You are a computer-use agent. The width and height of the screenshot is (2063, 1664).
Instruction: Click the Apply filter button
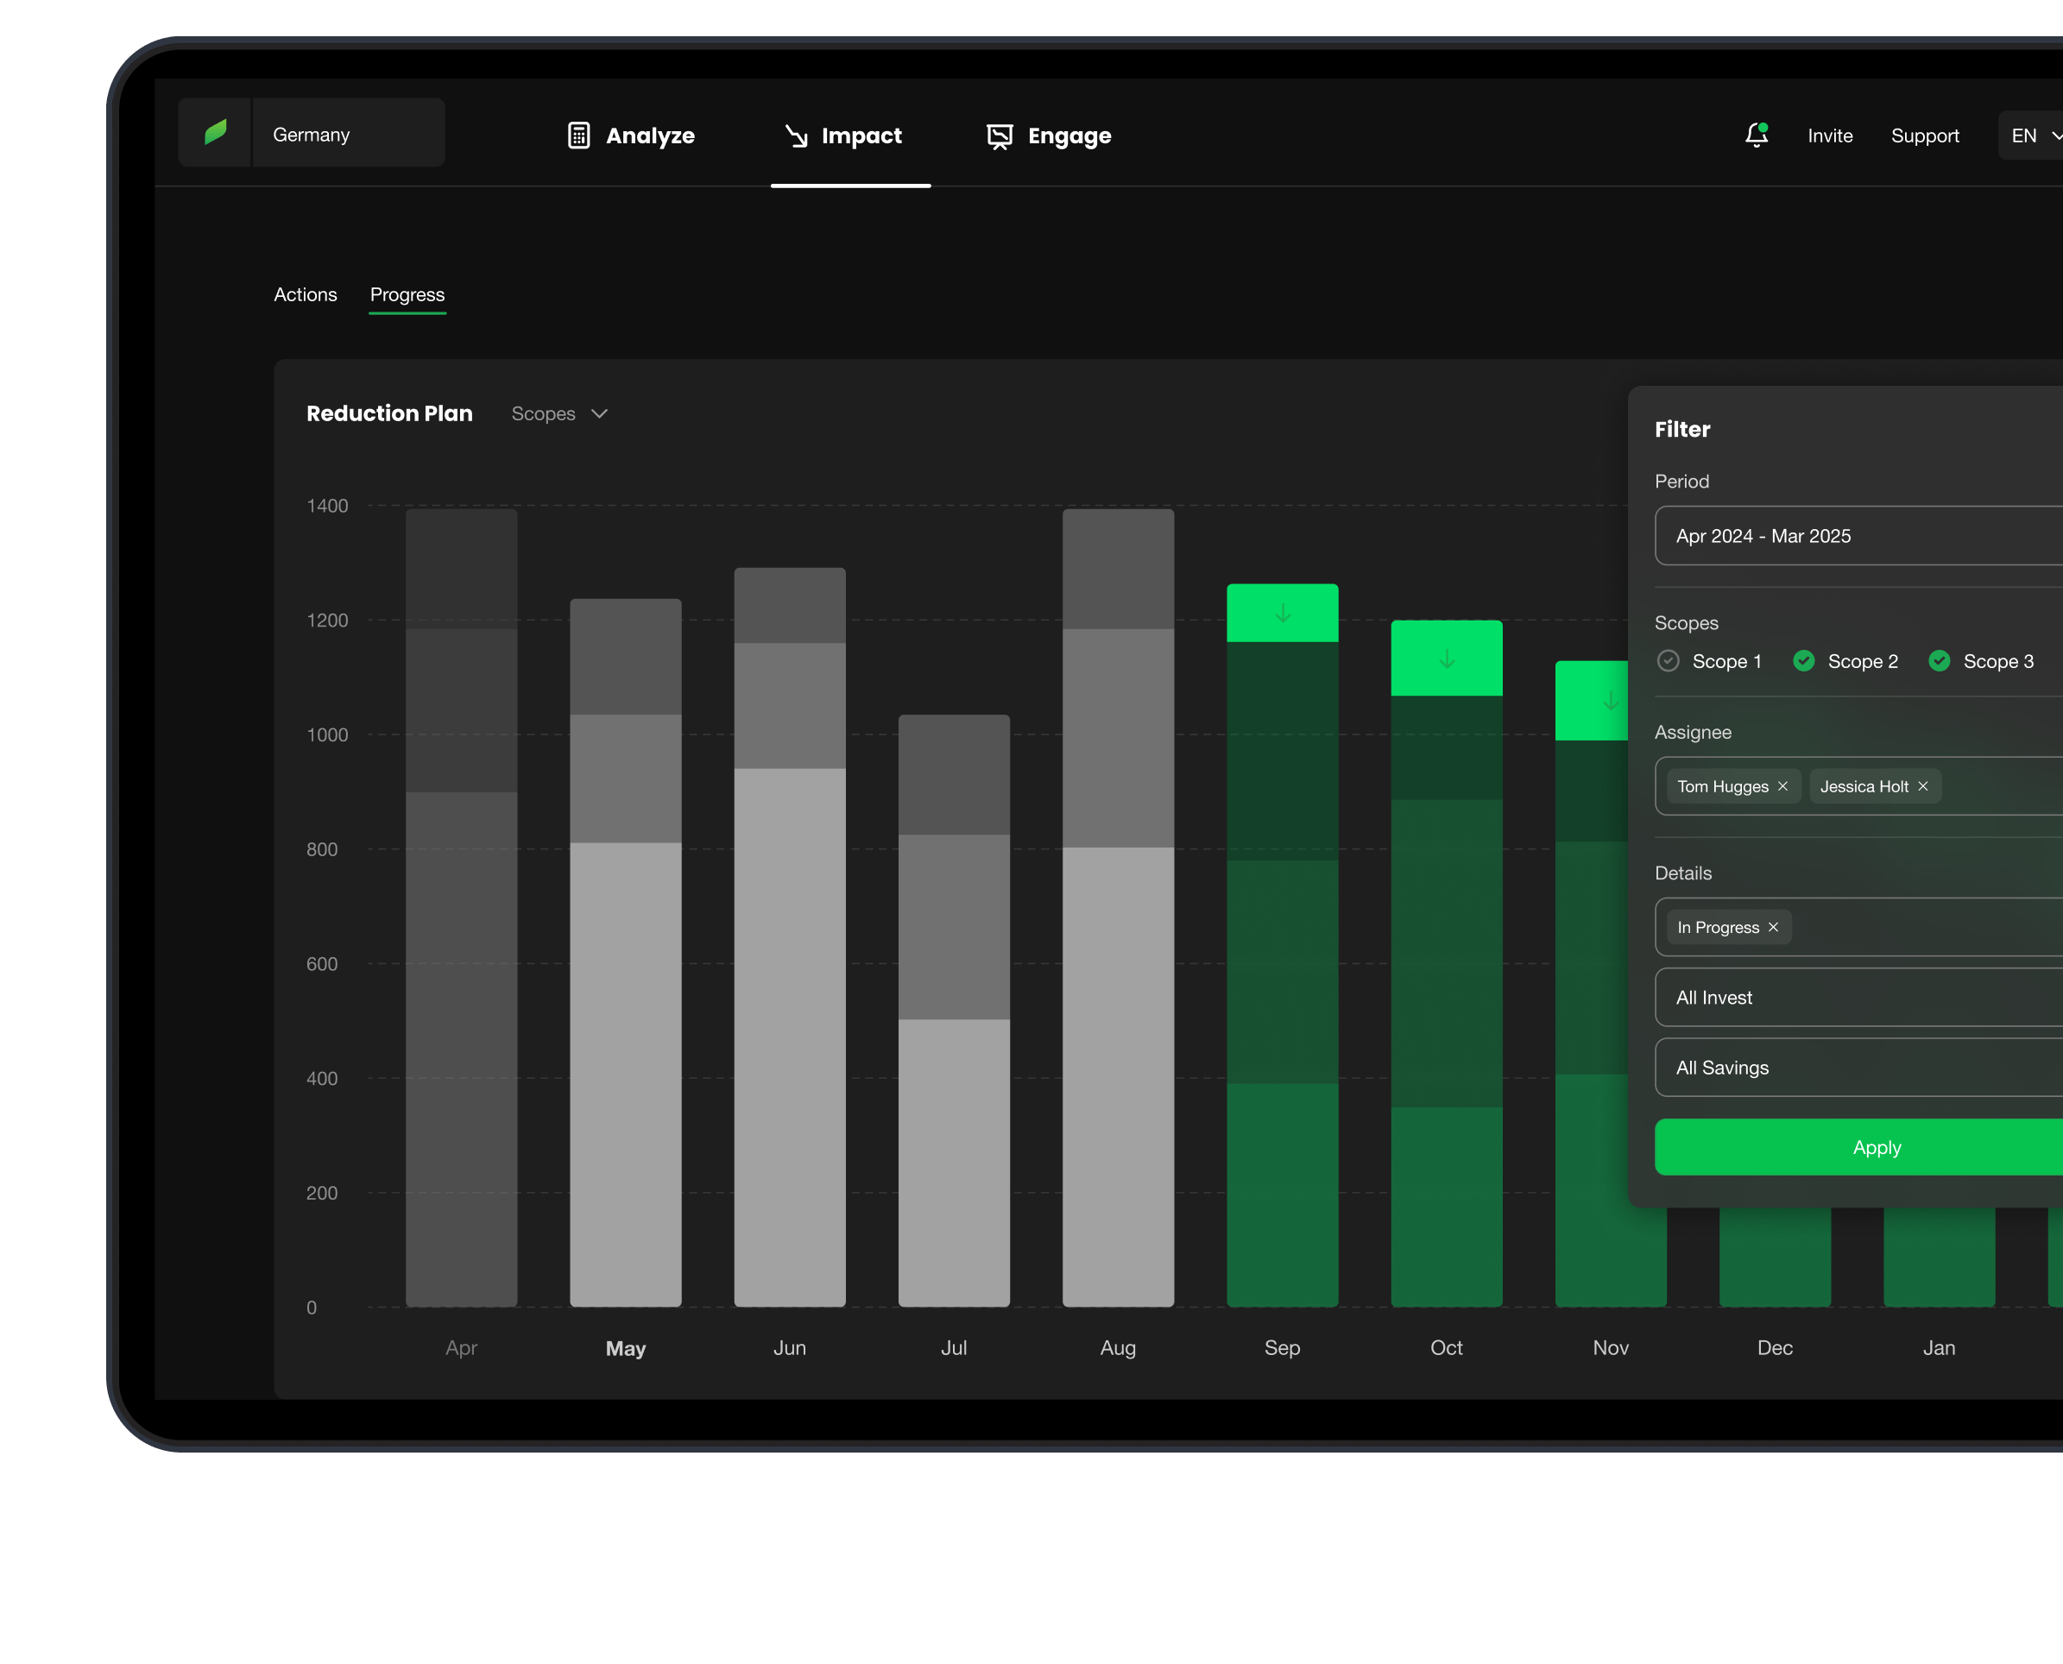1876,1147
